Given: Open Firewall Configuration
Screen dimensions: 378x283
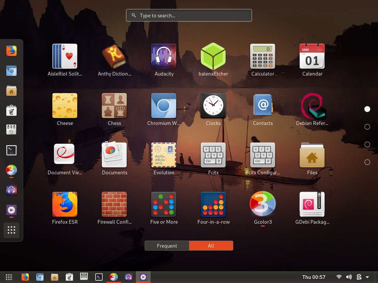Looking at the screenshot, I should (114, 208).
